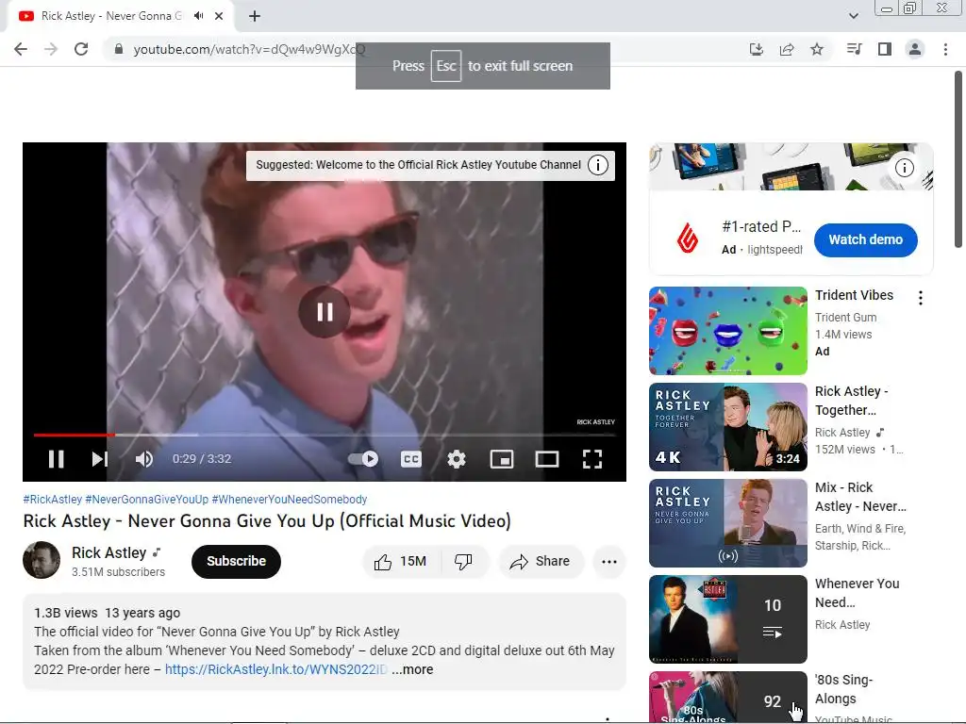966x724 pixels.
Task: View site info padlock icon
Action: [x=119, y=49]
